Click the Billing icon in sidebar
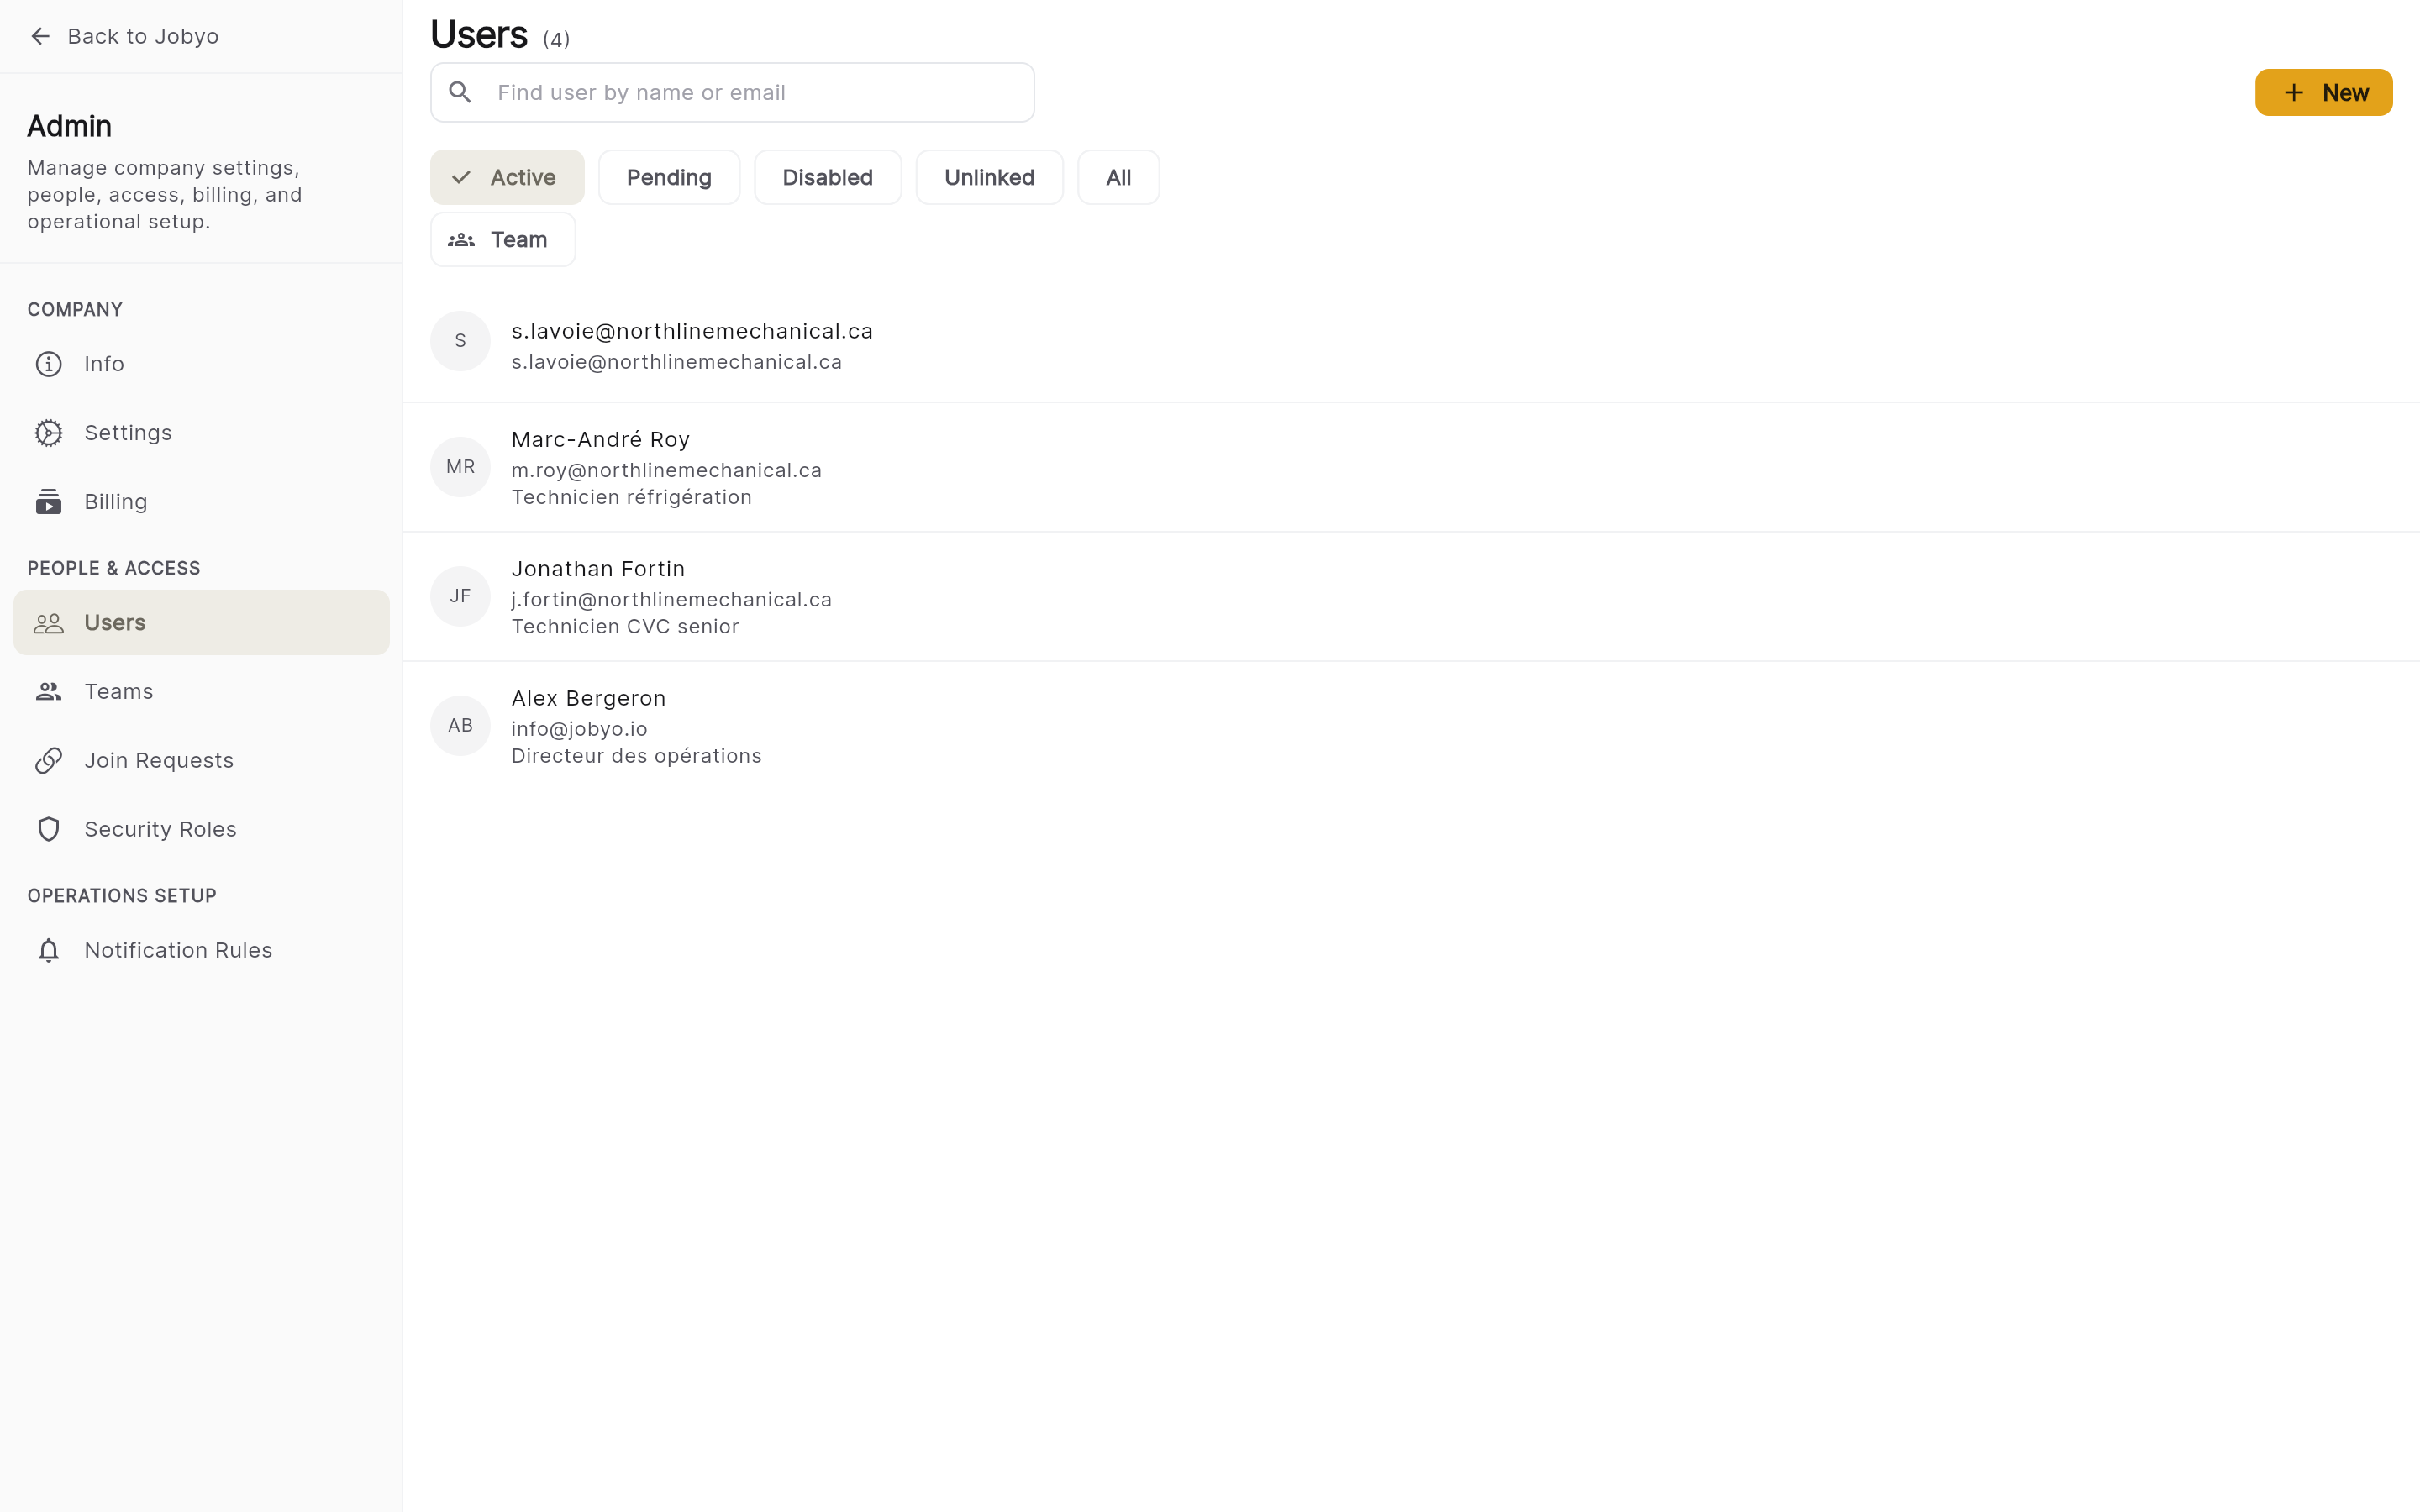Image resolution: width=2420 pixels, height=1512 pixels. point(48,502)
